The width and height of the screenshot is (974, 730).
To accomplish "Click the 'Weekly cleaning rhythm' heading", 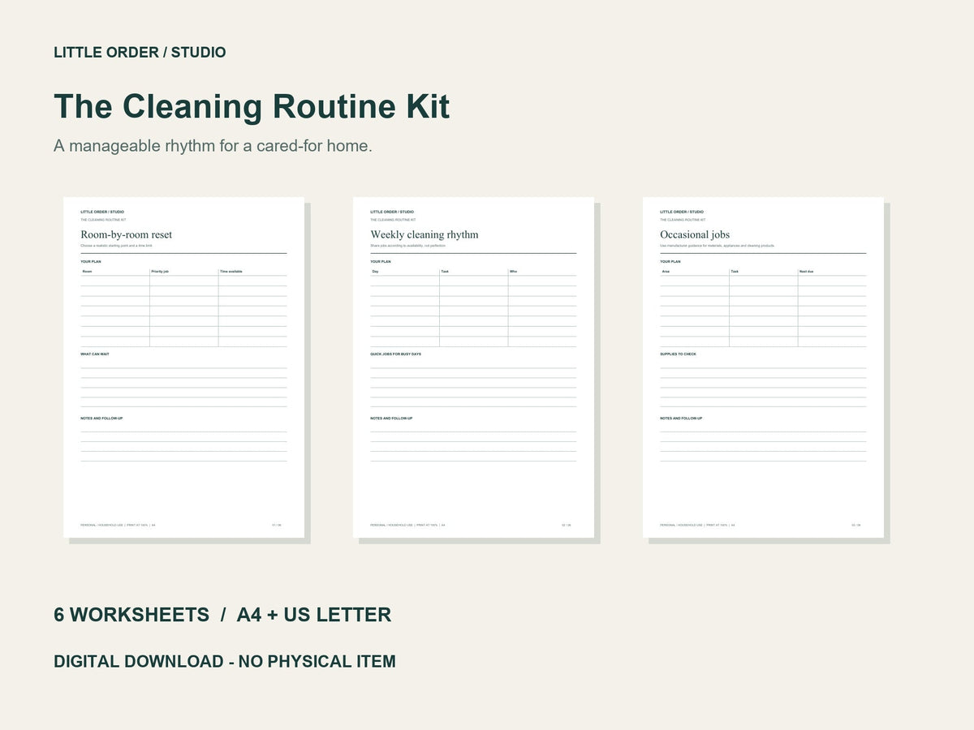I will pos(425,234).
